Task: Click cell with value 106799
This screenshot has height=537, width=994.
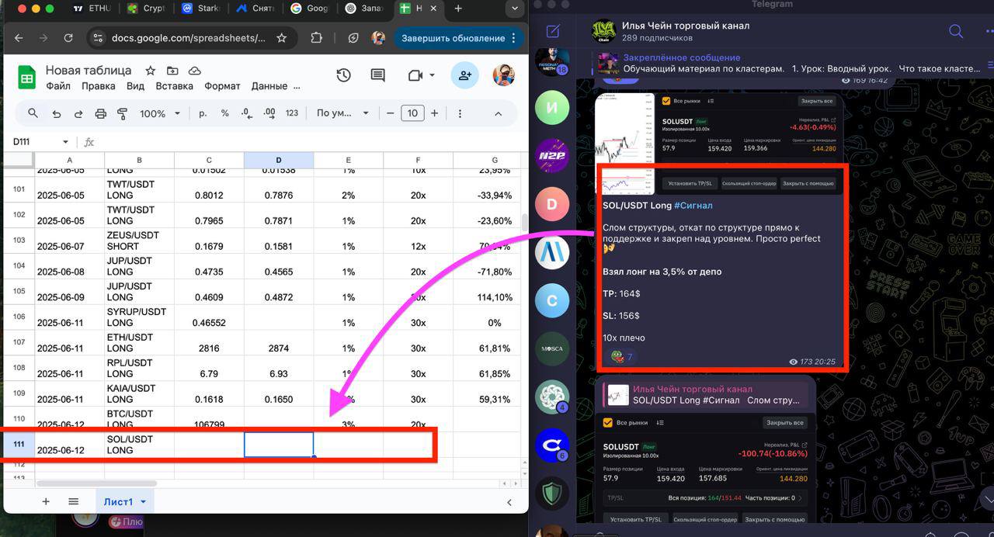Action: click(209, 420)
